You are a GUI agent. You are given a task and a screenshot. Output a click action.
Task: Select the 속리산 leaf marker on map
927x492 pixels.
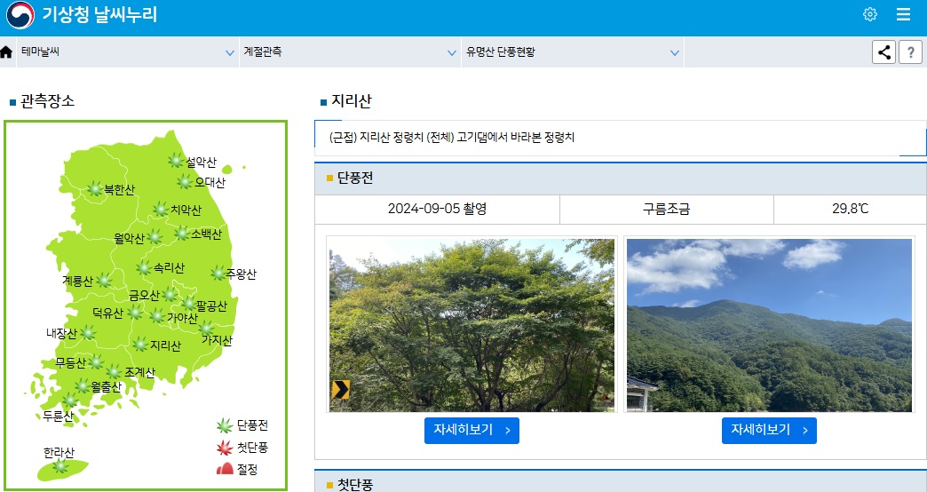tap(144, 268)
